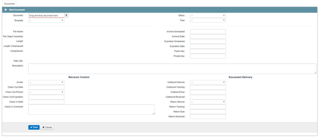Focus the Check Out Date field
320x138 pixels.
(46, 87)
